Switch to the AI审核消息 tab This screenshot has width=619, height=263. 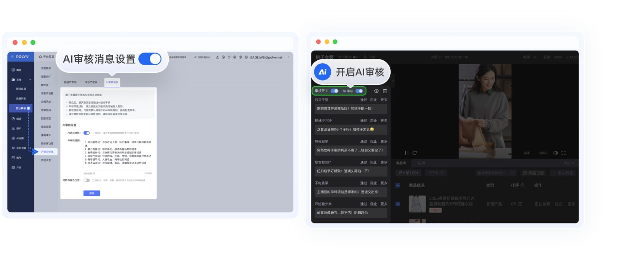click(112, 82)
